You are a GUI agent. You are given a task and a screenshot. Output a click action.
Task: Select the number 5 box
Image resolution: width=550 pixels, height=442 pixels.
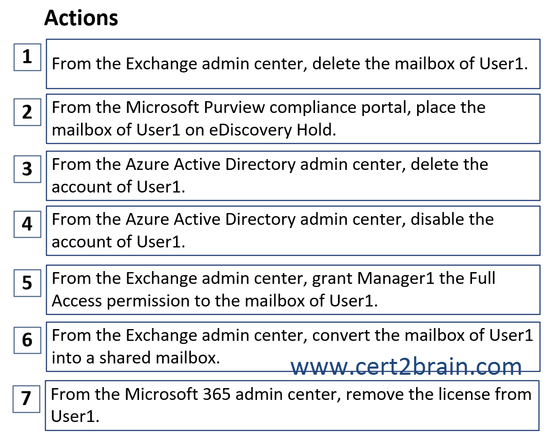[x=27, y=283]
